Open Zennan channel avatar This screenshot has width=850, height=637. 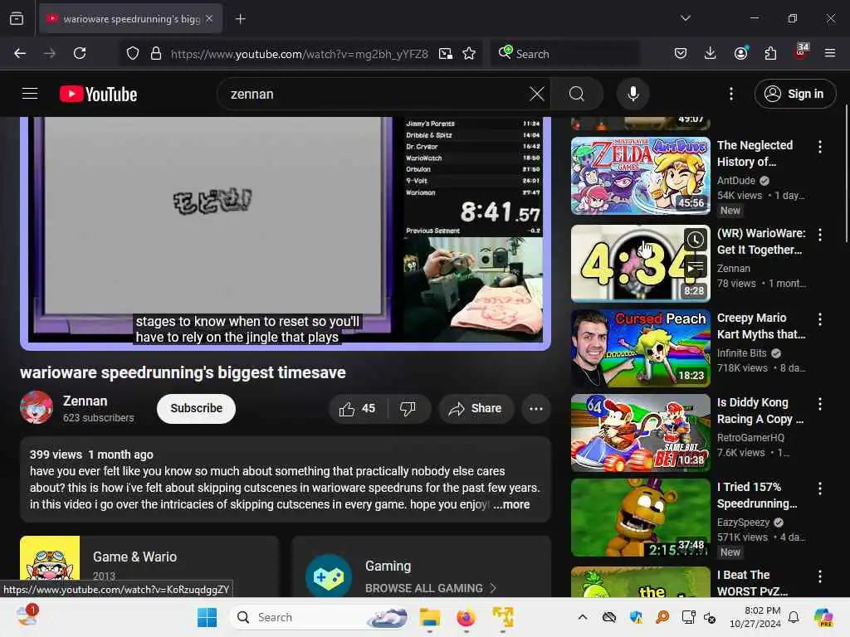point(37,407)
